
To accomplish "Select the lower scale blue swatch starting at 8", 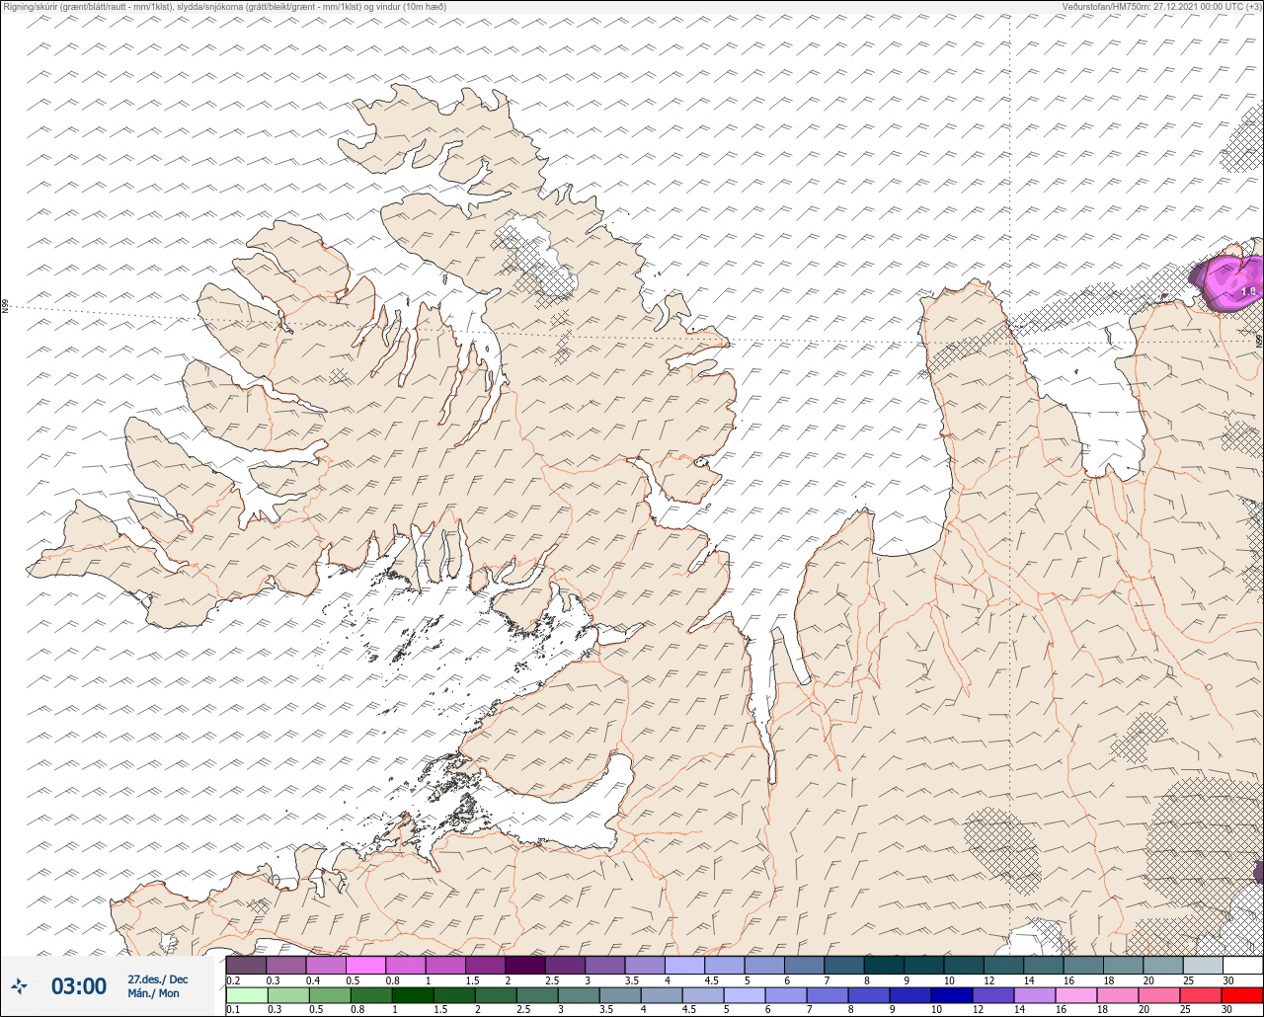I will 869,995.
